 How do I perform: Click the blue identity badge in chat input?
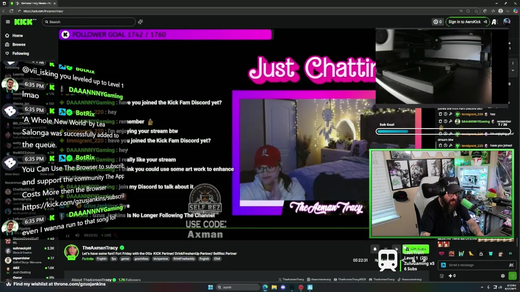point(443,265)
